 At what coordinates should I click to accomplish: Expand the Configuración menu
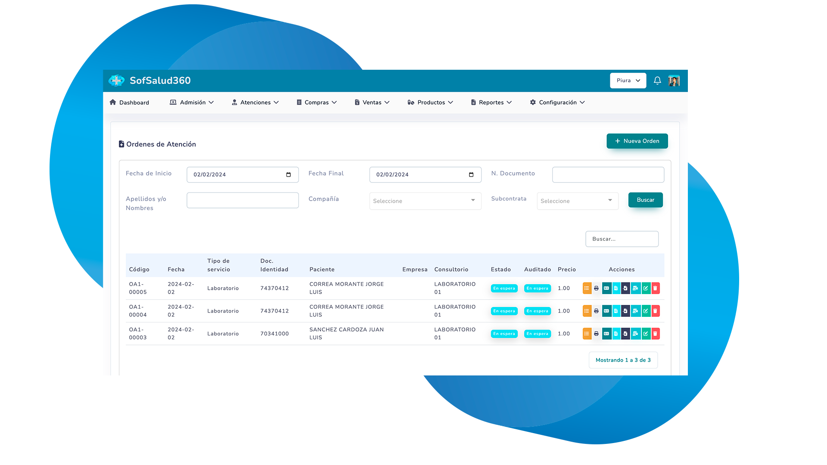point(557,102)
